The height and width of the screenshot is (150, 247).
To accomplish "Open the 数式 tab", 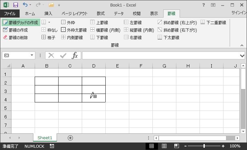I will click(x=101, y=13).
